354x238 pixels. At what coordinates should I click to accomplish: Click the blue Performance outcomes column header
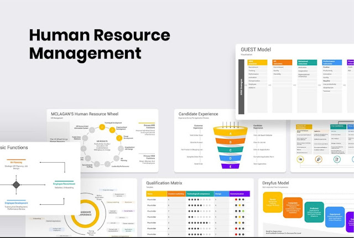(332, 63)
